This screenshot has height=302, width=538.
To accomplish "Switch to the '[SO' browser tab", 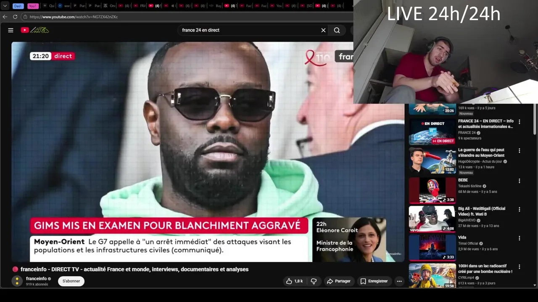I will tap(306, 6).
